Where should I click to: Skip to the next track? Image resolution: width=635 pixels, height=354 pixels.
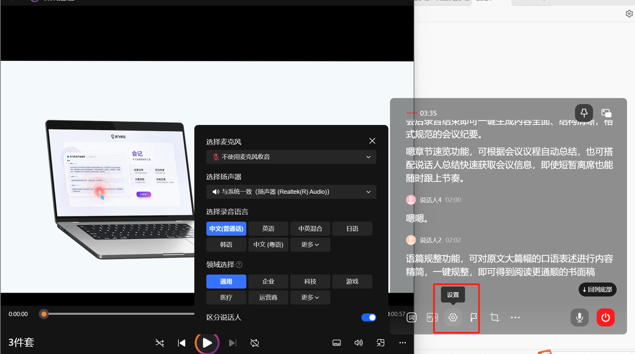(233, 343)
